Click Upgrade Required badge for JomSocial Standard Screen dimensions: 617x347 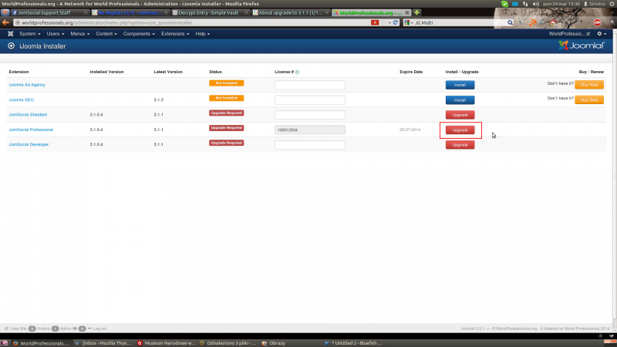click(x=226, y=113)
